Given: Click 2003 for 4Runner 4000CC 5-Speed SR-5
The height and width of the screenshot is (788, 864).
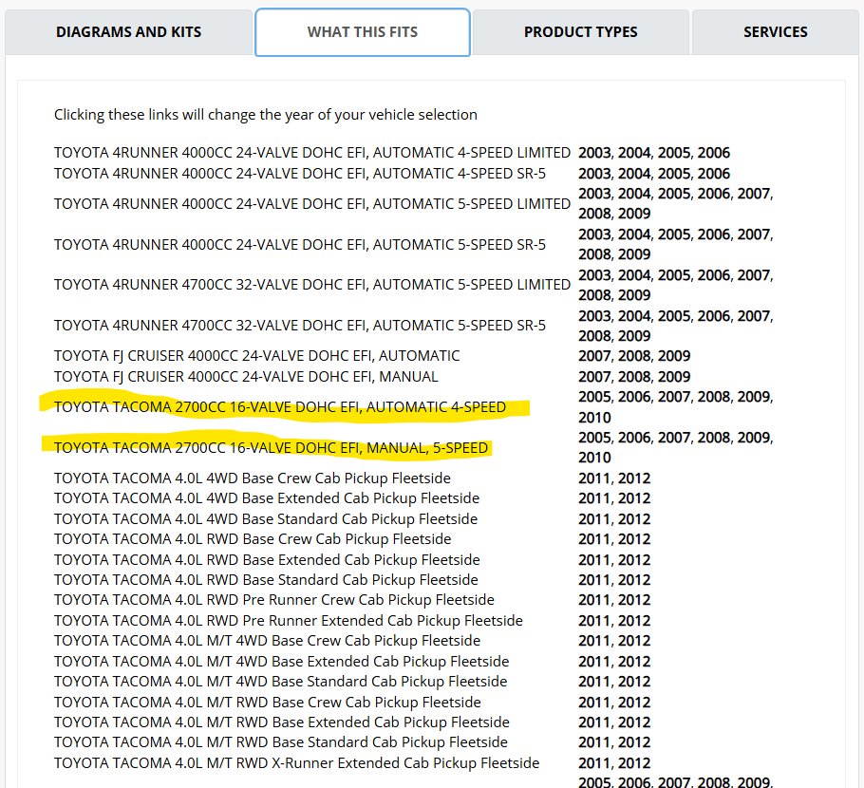Looking at the screenshot, I should tap(594, 235).
